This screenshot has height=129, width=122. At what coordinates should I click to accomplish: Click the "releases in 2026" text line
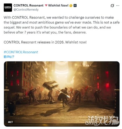click(x=45, y=42)
